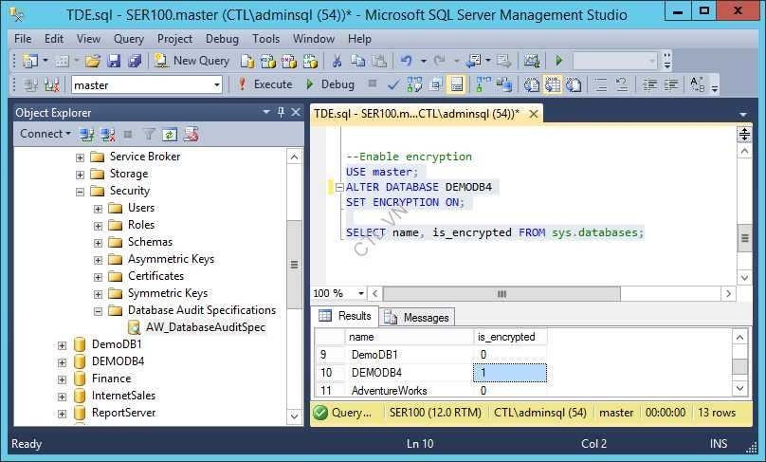Click Specify Values for Template Parameters icon
The width and height of the screenshot is (766, 462).
(697, 85)
